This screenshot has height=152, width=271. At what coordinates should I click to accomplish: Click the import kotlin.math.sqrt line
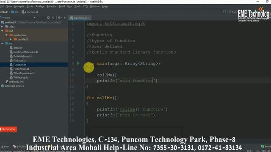(x=116, y=24)
